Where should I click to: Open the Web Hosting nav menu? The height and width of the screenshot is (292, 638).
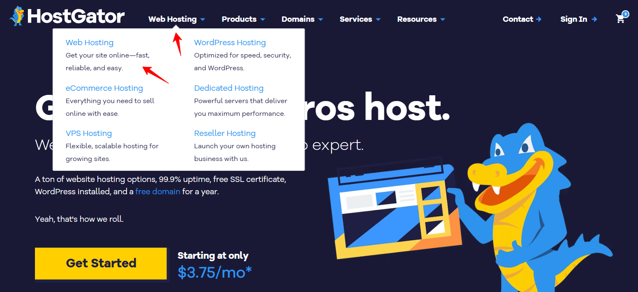pyautogui.click(x=172, y=19)
